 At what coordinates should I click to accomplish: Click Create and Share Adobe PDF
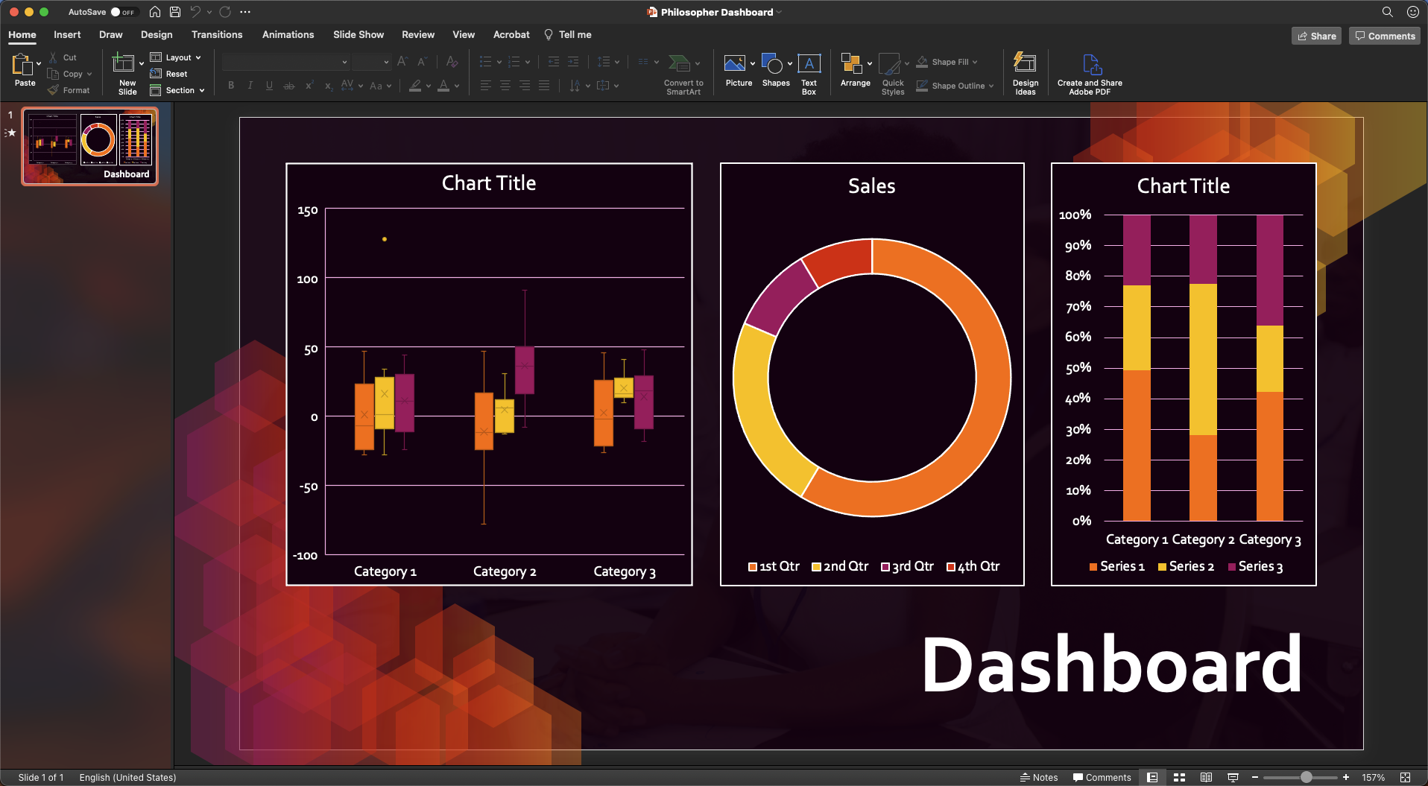click(x=1089, y=73)
